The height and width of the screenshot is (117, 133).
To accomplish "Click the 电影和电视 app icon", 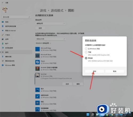I will point(38,96).
